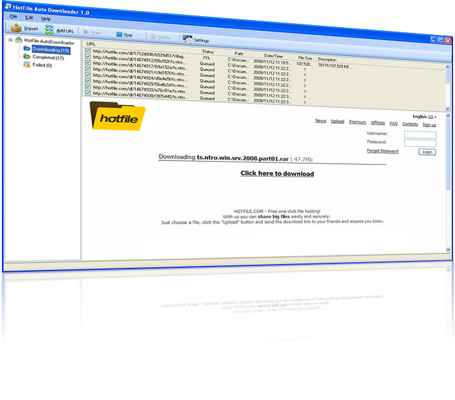Open the Contacts link
This screenshot has width=455, height=400.
410,124
